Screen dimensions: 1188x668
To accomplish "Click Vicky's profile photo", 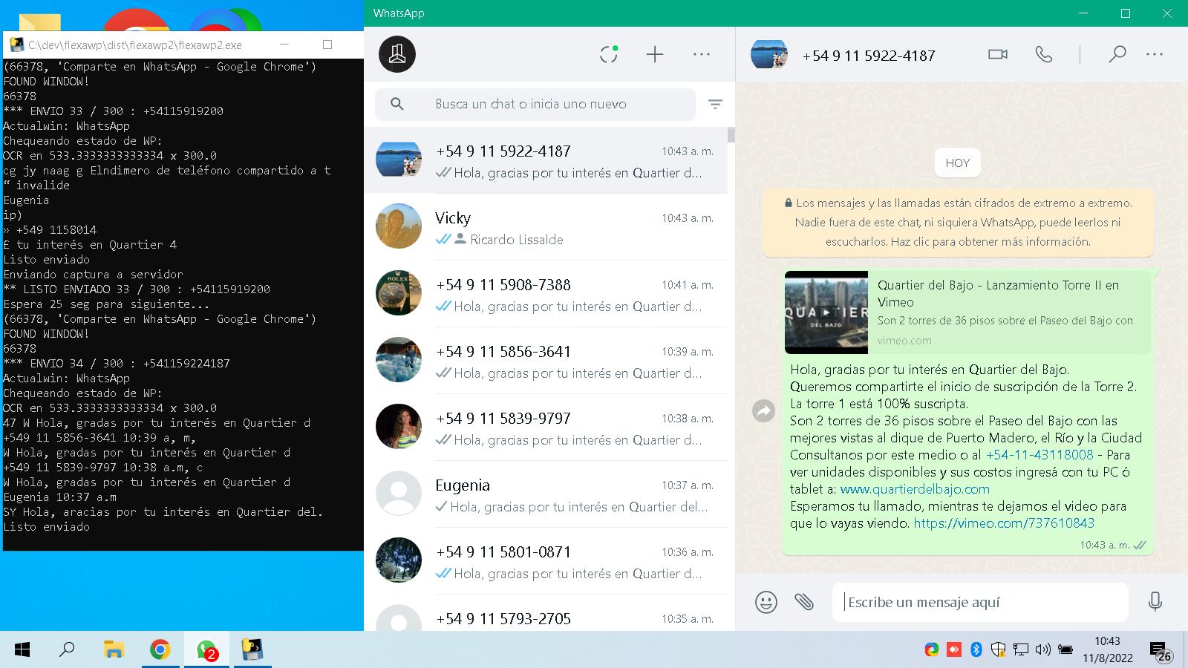I will click(x=399, y=226).
